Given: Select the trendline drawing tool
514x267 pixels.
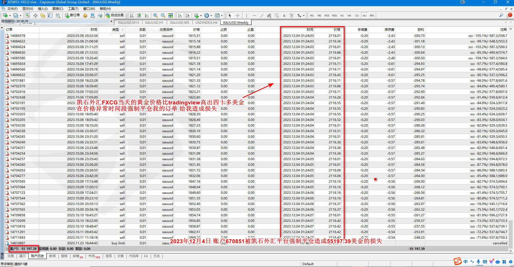Looking at the screenshot, I should [262, 15].
